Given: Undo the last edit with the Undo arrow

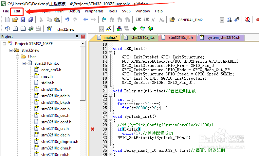Looking at the screenshot, I should pos(67,20).
